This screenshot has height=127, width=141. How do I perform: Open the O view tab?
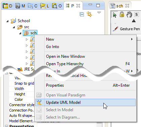coord(57,6)
